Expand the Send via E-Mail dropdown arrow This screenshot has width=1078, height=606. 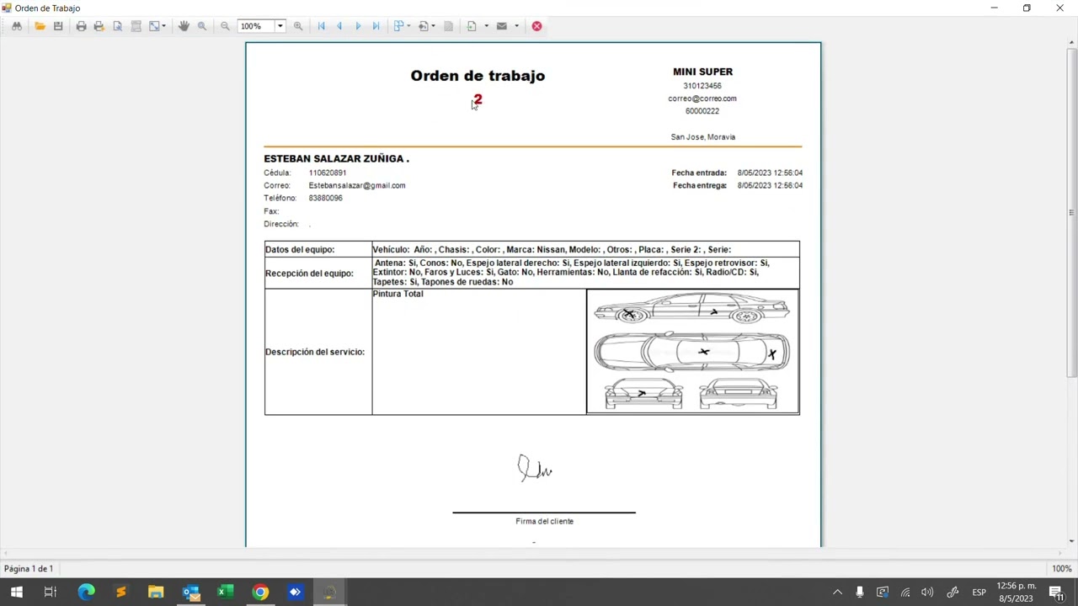click(516, 26)
